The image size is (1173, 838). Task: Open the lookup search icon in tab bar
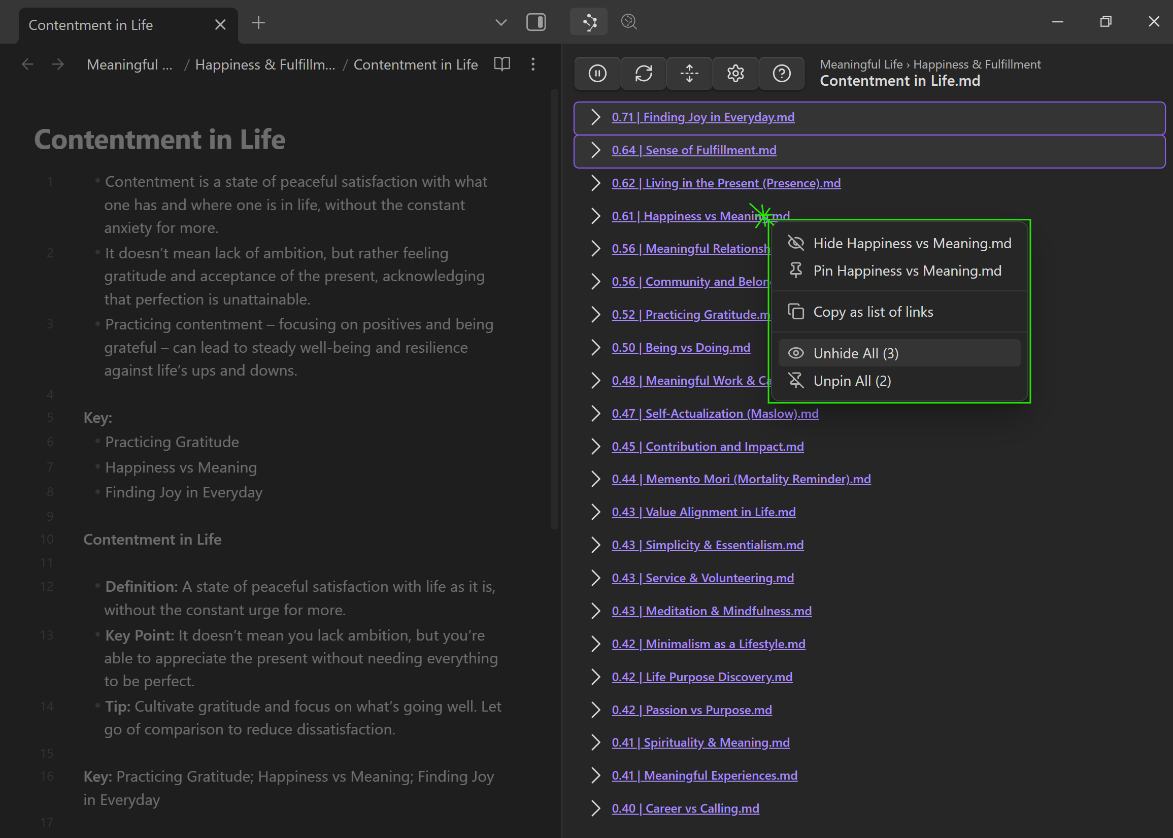point(629,22)
